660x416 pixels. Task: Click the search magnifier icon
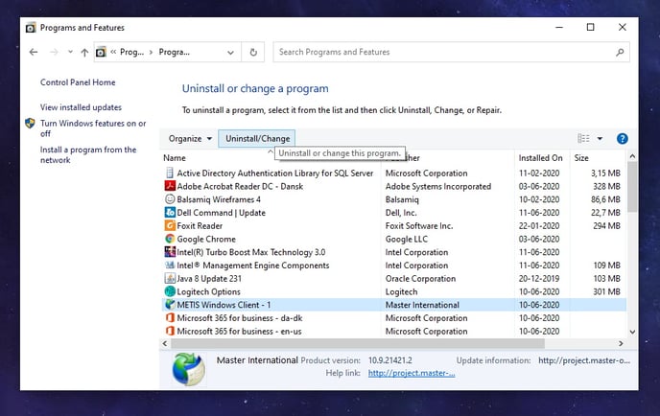coord(620,52)
